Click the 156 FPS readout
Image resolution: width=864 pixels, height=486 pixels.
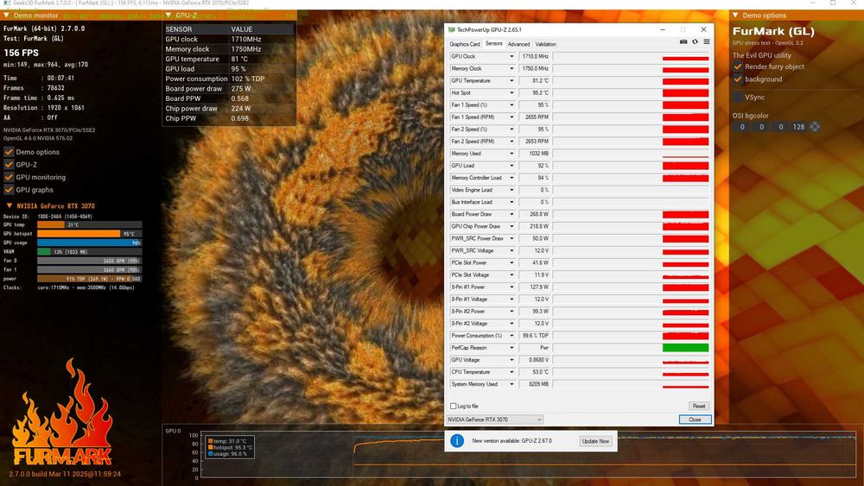click(21, 53)
